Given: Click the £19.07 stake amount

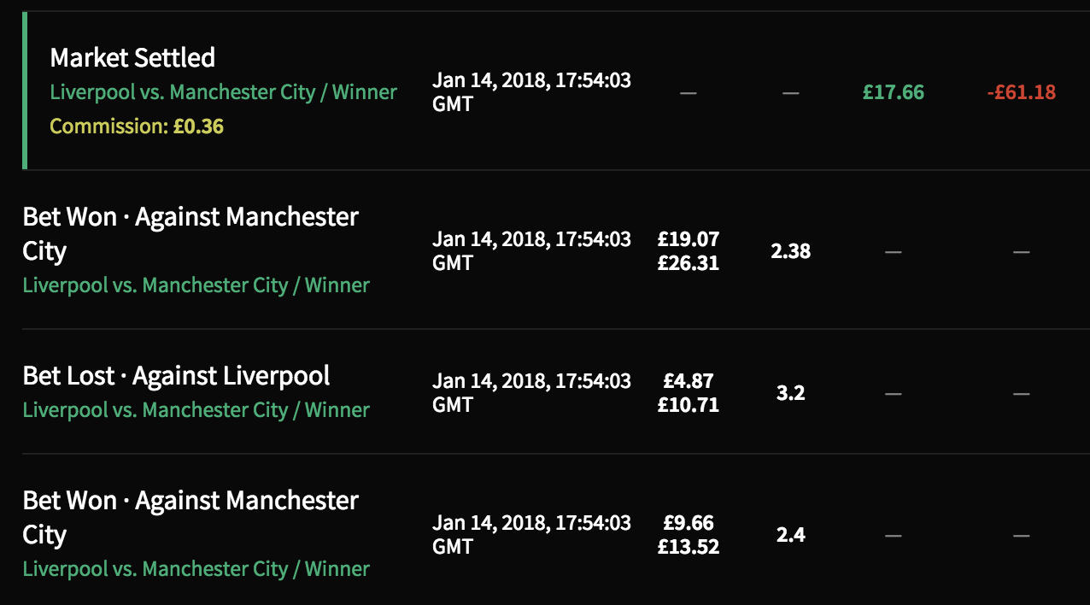Looking at the screenshot, I should 688,239.
